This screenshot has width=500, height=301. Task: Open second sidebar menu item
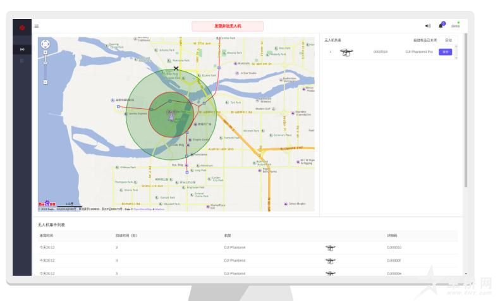click(23, 61)
